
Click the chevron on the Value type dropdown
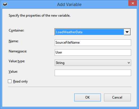click(x=129, y=63)
